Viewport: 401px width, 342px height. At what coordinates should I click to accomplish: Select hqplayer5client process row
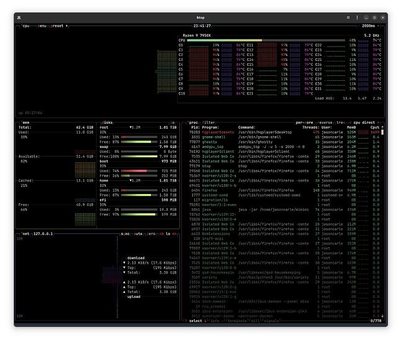(284, 152)
